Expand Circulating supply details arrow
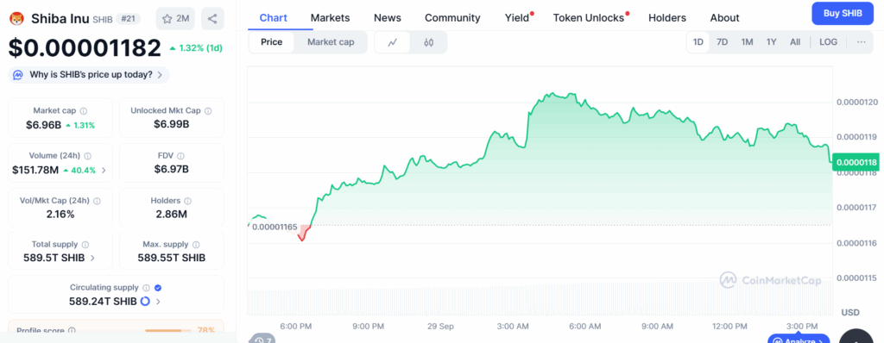The image size is (884, 343). click(x=158, y=302)
